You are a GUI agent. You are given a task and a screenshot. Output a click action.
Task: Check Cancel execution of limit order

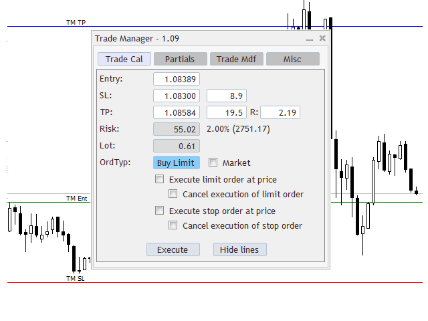point(173,194)
